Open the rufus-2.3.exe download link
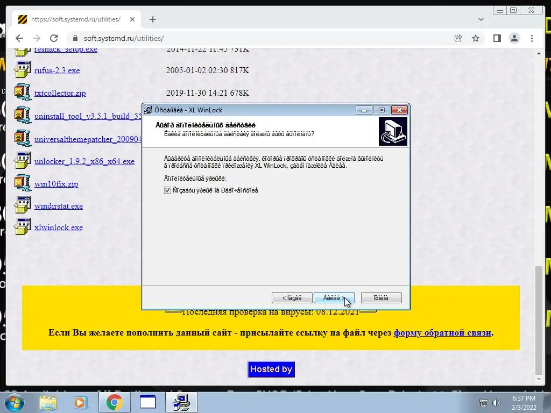551x413 pixels. pyautogui.click(x=57, y=70)
